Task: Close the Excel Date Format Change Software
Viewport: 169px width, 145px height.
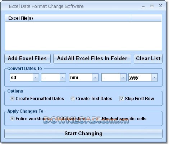Action: click(x=160, y=6)
